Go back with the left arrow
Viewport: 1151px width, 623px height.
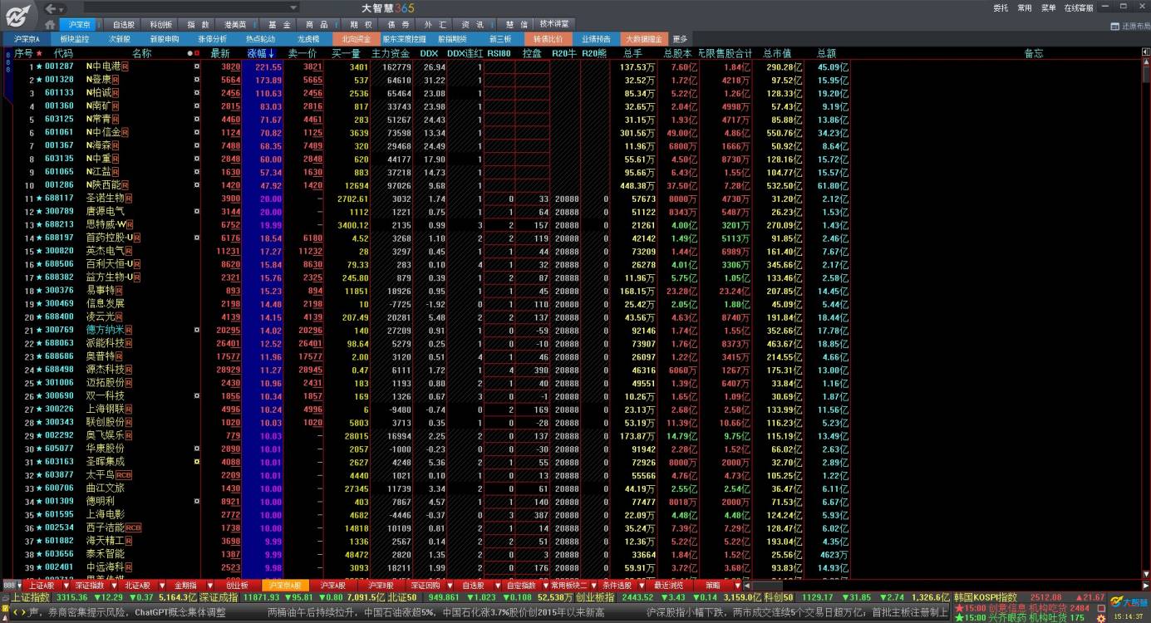51,8
